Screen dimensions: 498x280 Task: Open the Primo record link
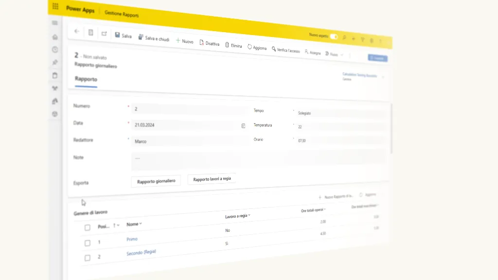(x=132, y=239)
